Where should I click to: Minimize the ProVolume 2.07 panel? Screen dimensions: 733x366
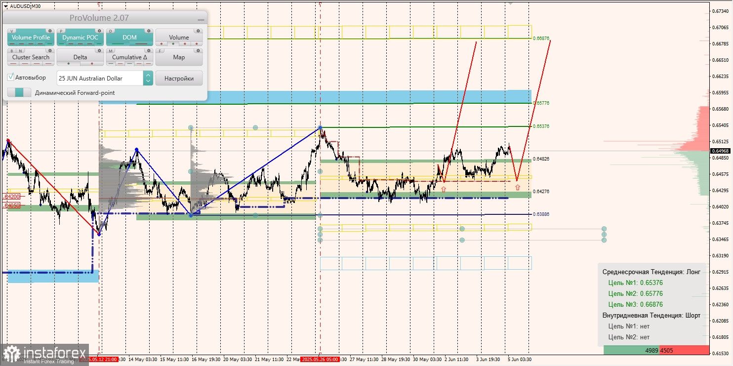201,19
